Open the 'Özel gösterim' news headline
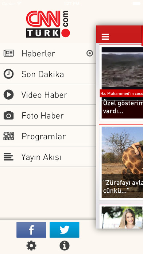The height and width of the screenshot is (254, 143). pos(123,107)
